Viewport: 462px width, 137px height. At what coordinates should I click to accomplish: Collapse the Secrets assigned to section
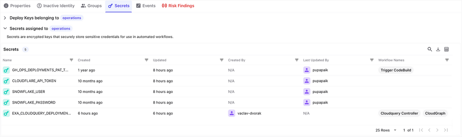point(5,28)
